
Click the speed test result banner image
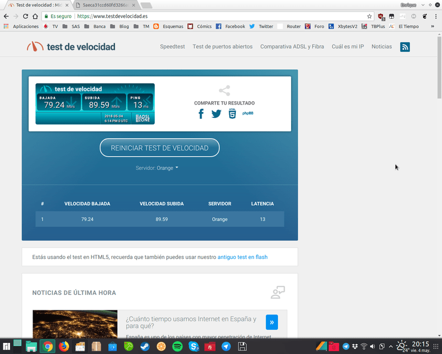[95, 104]
